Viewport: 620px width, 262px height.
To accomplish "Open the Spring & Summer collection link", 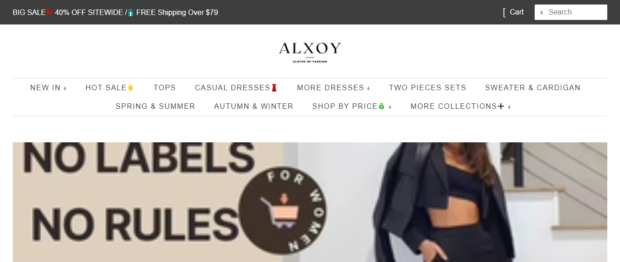I will coord(155,106).
